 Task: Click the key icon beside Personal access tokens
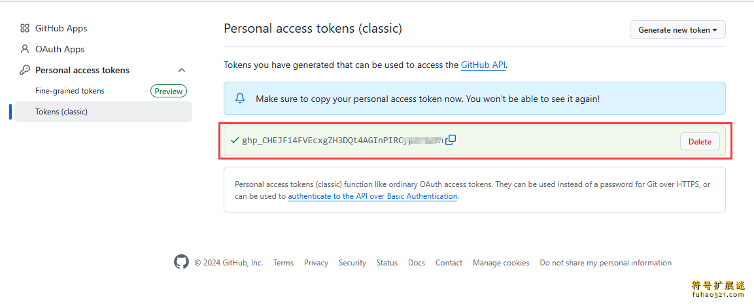tap(25, 70)
